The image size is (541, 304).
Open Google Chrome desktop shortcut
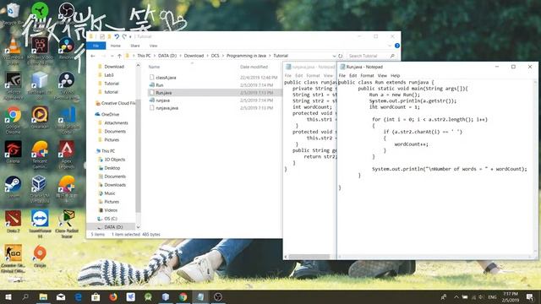pyautogui.click(x=14, y=120)
